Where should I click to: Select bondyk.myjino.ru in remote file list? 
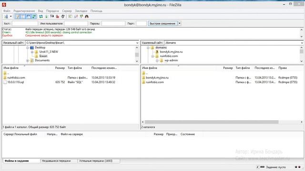tap(157, 77)
